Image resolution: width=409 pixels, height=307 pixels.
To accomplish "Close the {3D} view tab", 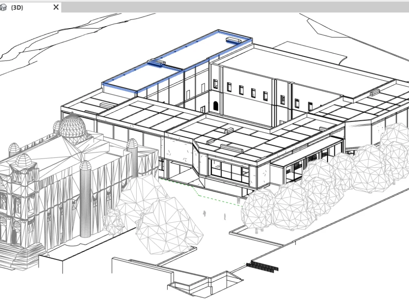I will coord(56,7).
